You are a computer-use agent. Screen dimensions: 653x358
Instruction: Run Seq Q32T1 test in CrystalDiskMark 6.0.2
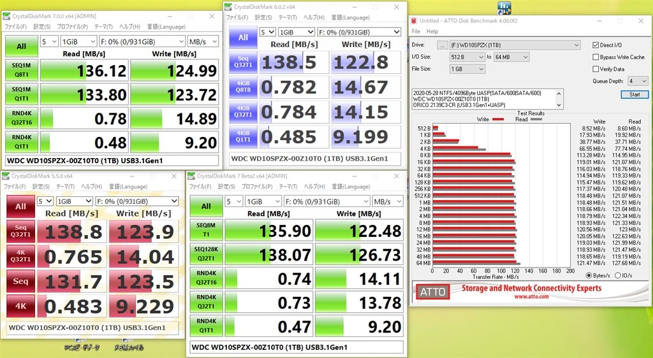pos(243,62)
